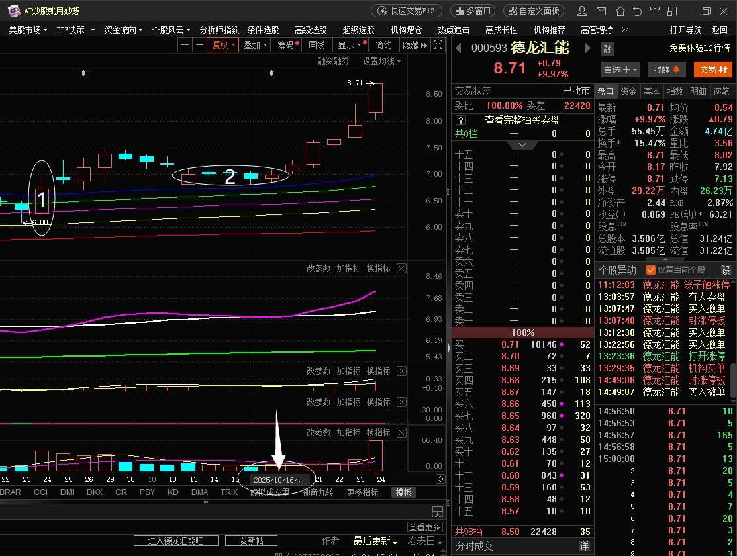Go to next stock arrow

click(587, 48)
